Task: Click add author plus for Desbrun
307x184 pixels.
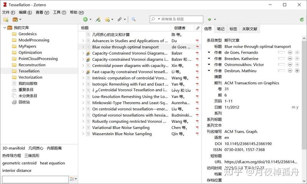Action: 297,71
